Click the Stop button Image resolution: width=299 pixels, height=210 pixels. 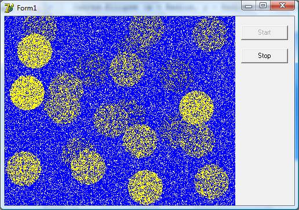264,56
